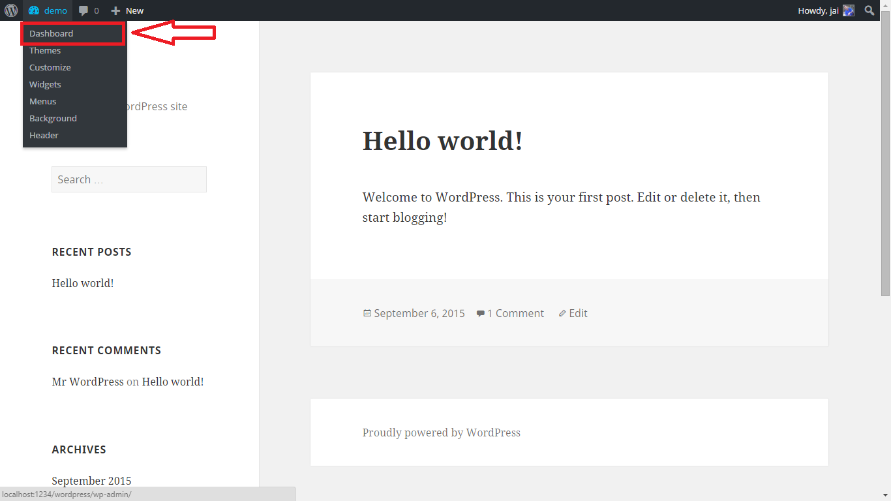Click the calendar icon next to post date
The height and width of the screenshot is (501, 891).
[367, 313]
